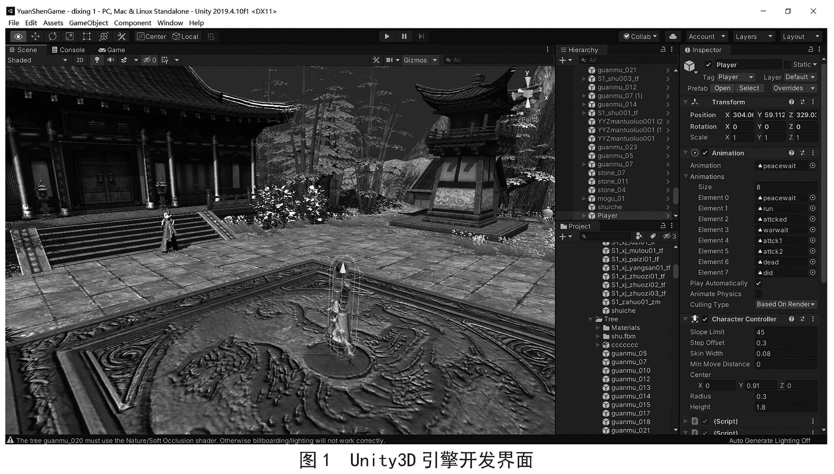Open the File menu
Screen dimensions: 834x474
(x=14, y=23)
